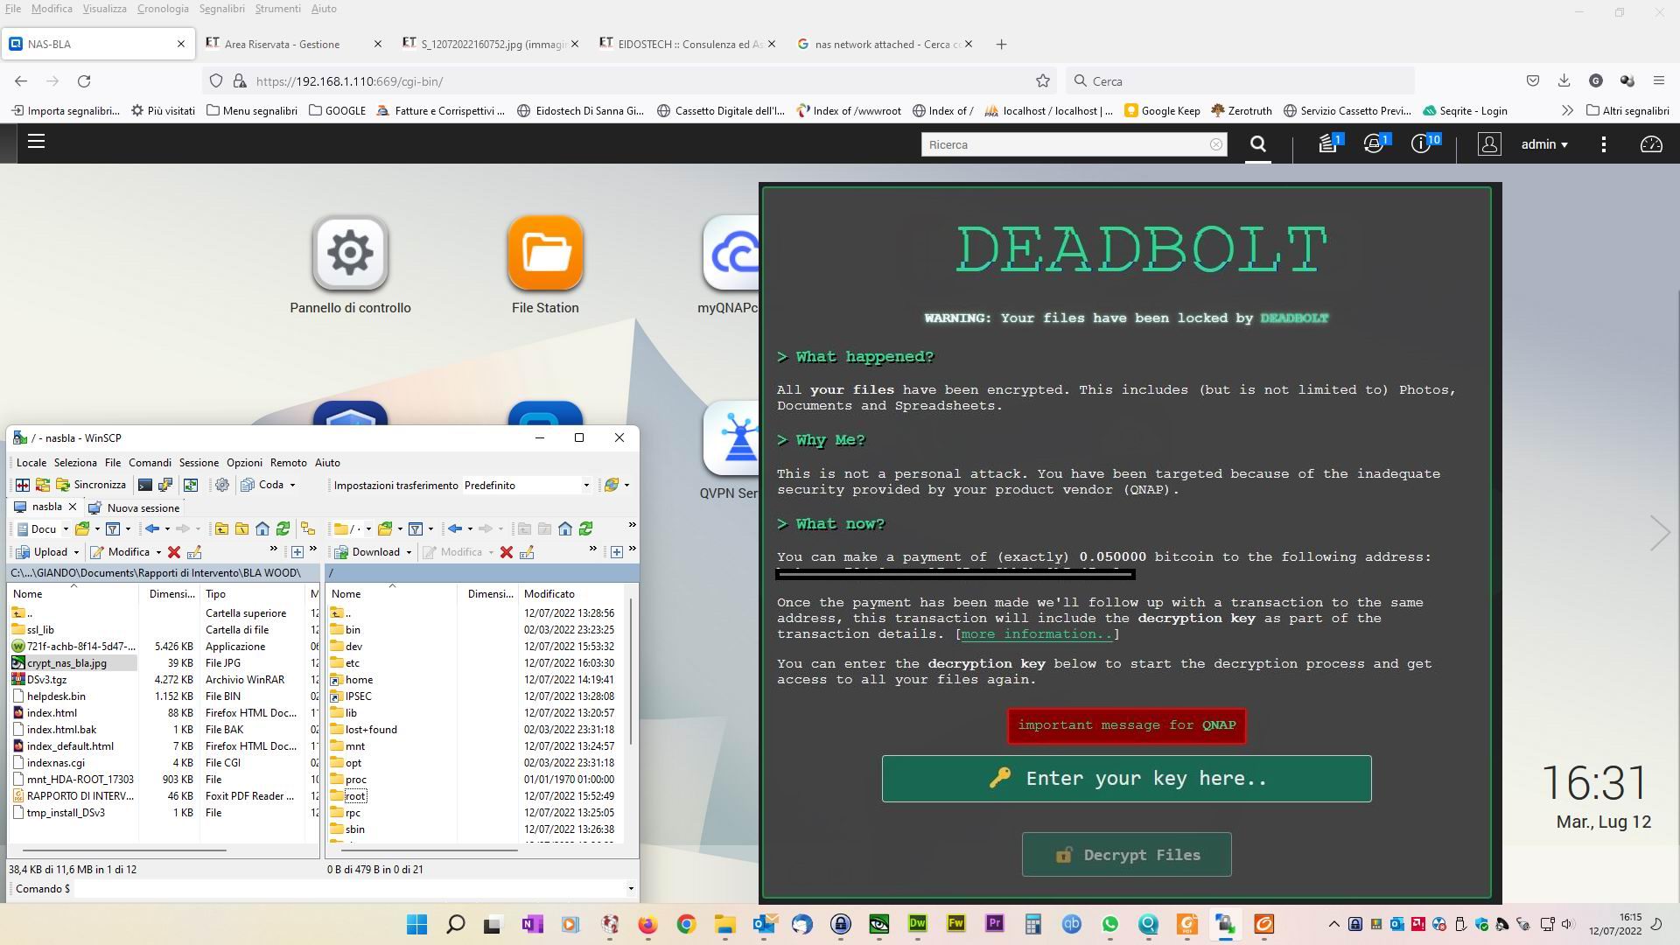Viewport: 1680px width, 945px height.
Task: Expand the local Modifica dropdown arrow
Action: click(158, 552)
